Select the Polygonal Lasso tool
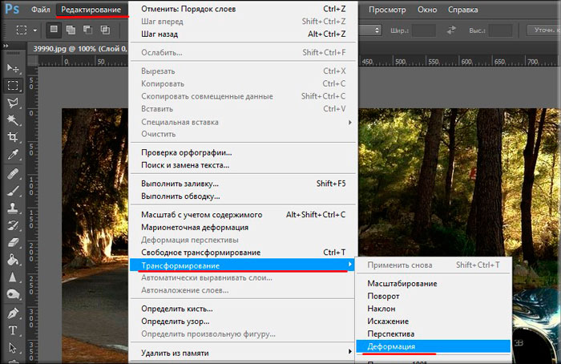The width and height of the screenshot is (561, 364). (x=13, y=103)
